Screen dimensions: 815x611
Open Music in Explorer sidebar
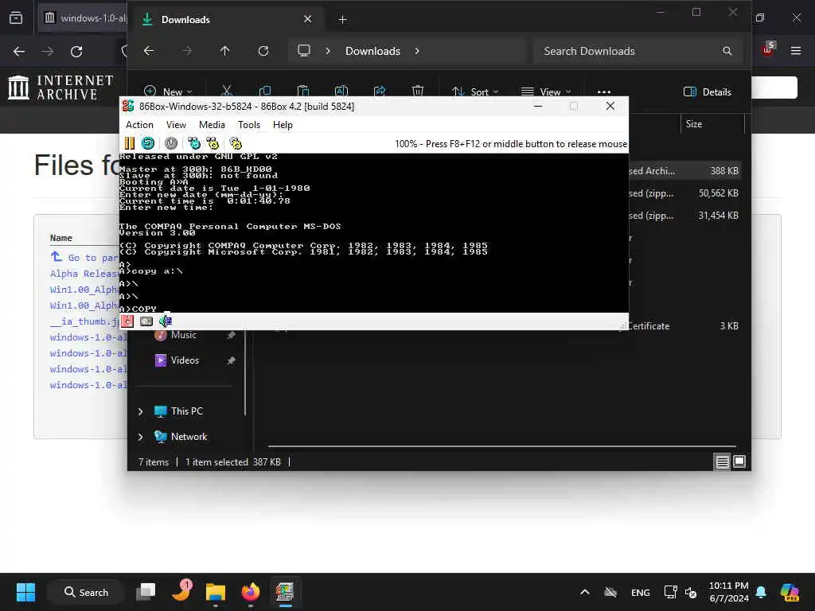point(184,335)
